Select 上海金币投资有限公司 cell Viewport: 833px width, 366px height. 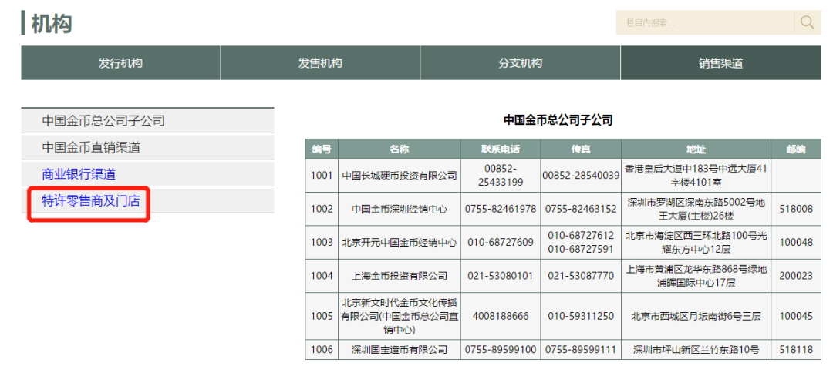400,276
